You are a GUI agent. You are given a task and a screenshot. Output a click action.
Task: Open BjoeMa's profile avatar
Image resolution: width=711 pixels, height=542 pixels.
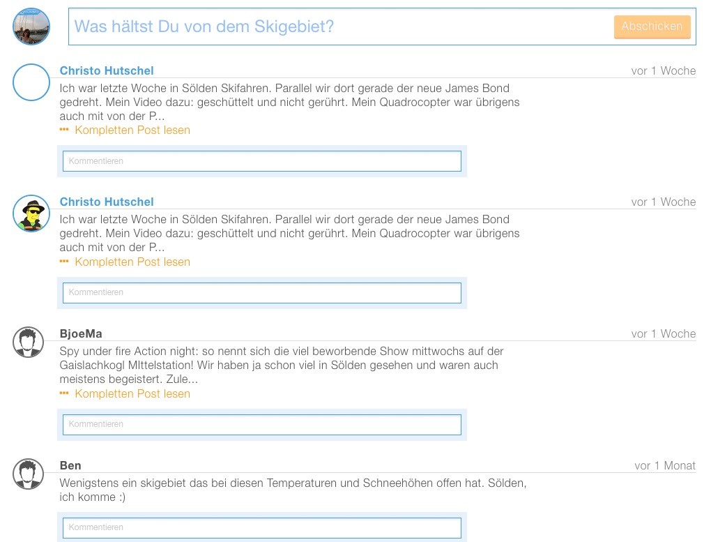29,342
